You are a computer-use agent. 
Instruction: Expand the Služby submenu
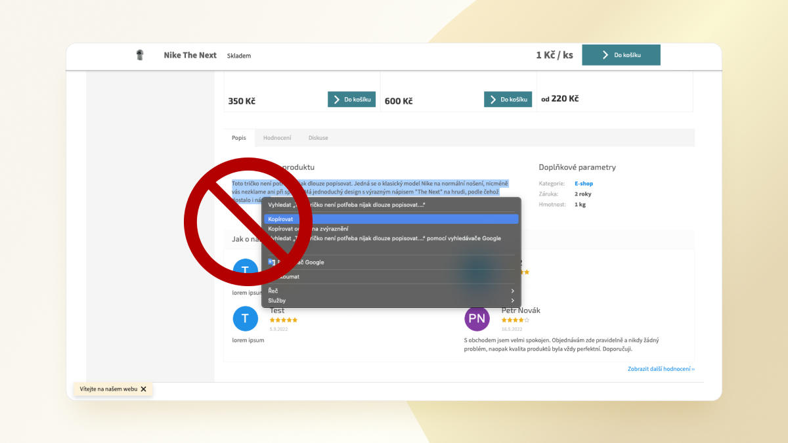(x=391, y=300)
